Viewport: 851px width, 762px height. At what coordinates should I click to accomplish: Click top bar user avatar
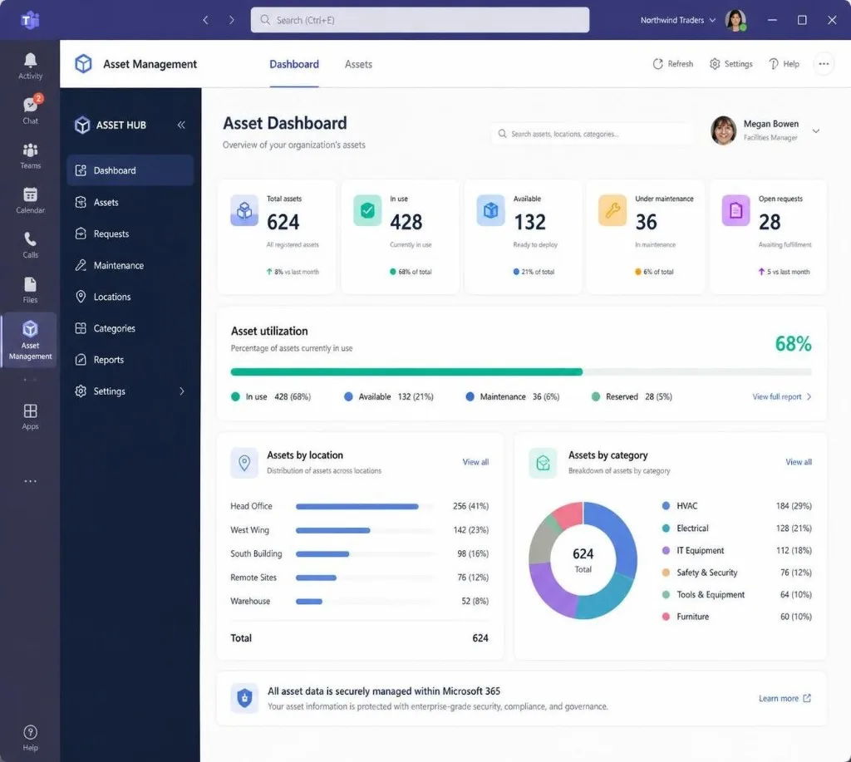point(735,20)
